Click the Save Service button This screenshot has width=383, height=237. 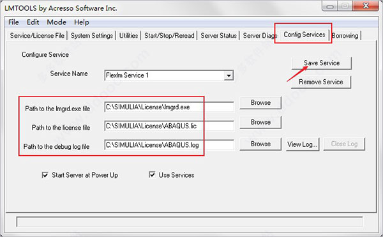pyautogui.click(x=322, y=63)
